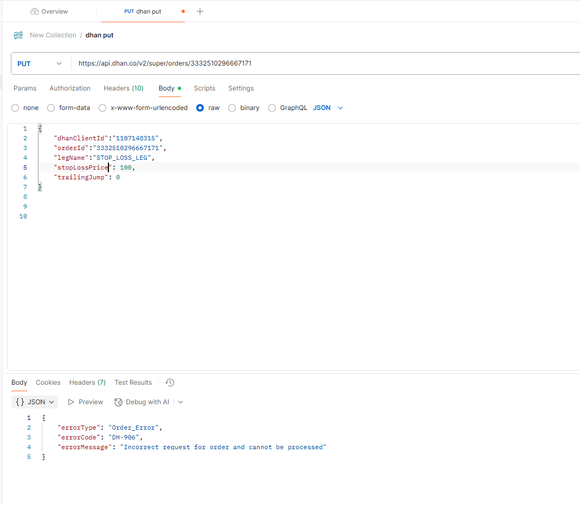The height and width of the screenshot is (505, 580).
Task: Click the HTTP icon beside New Collection
Action: (x=18, y=35)
